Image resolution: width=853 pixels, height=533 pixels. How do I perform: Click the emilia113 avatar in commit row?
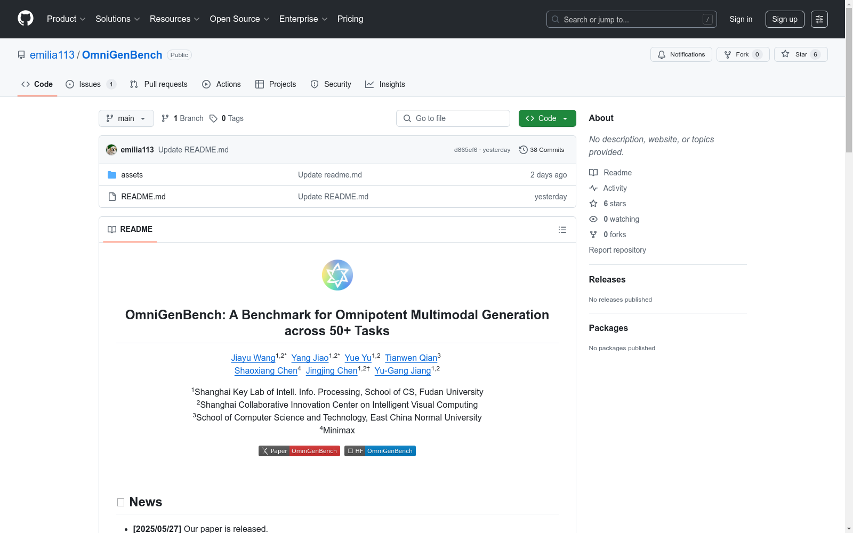[x=111, y=150]
